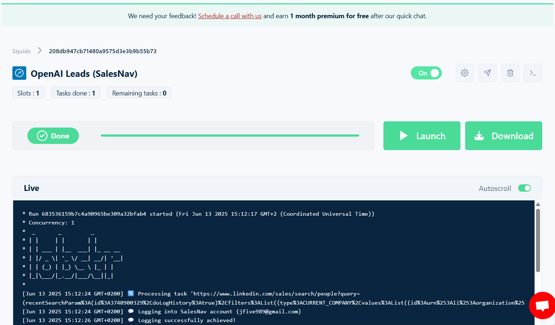Click the Tasks done : 1 badge
The height and width of the screenshot is (325, 555).
[76, 93]
